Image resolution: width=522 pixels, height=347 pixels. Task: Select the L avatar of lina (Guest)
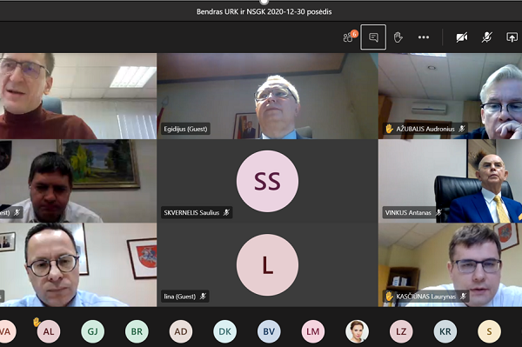[x=267, y=265]
